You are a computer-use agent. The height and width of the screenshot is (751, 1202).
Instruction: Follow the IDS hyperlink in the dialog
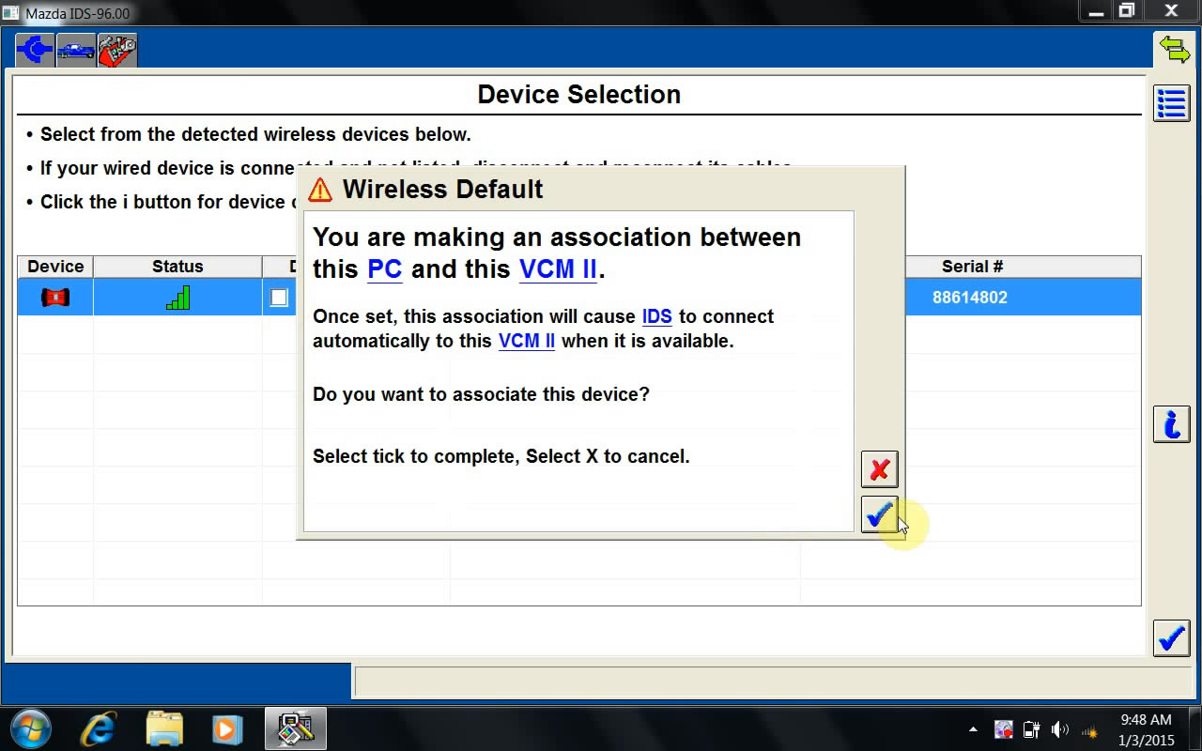pyautogui.click(x=656, y=316)
